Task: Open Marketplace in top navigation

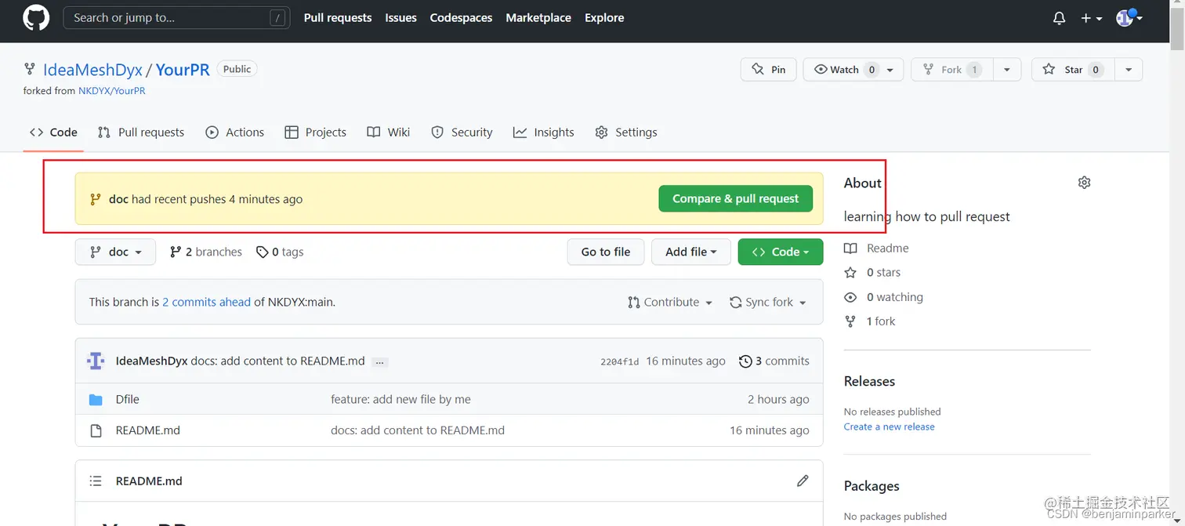Action: (x=538, y=17)
